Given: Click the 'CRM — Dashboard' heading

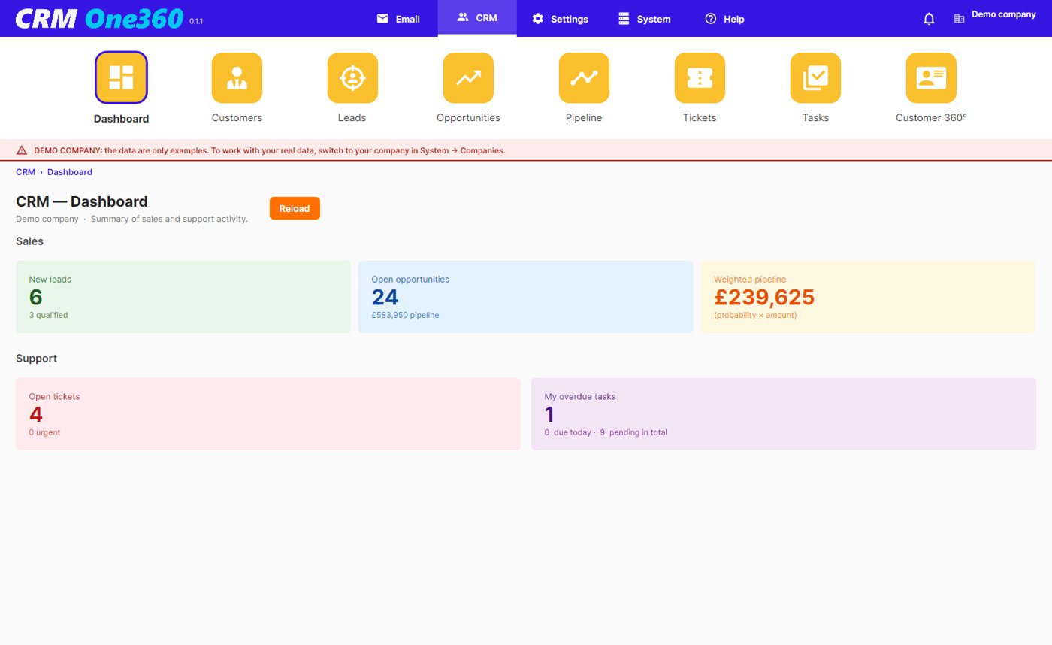Looking at the screenshot, I should pyautogui.click(x=82, y=201).
